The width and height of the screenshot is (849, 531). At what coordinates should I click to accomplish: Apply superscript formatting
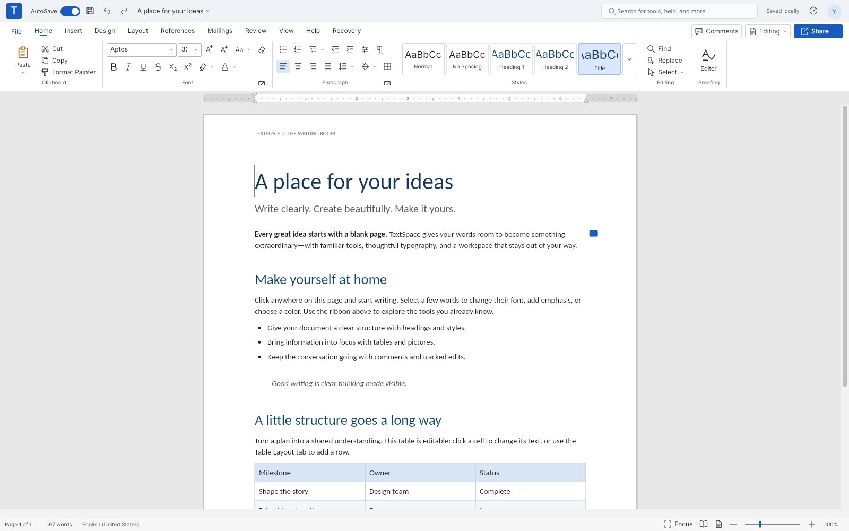pos(188,67)
